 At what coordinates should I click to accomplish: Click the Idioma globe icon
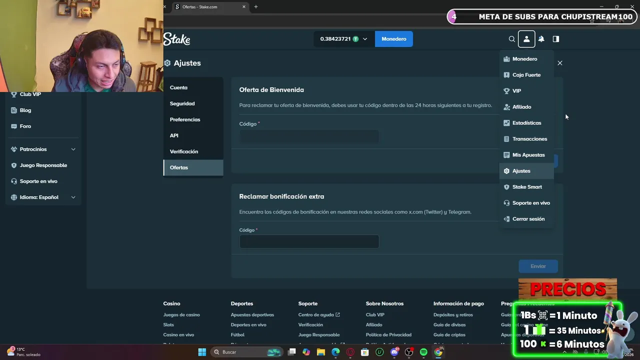tap(14, 197)
